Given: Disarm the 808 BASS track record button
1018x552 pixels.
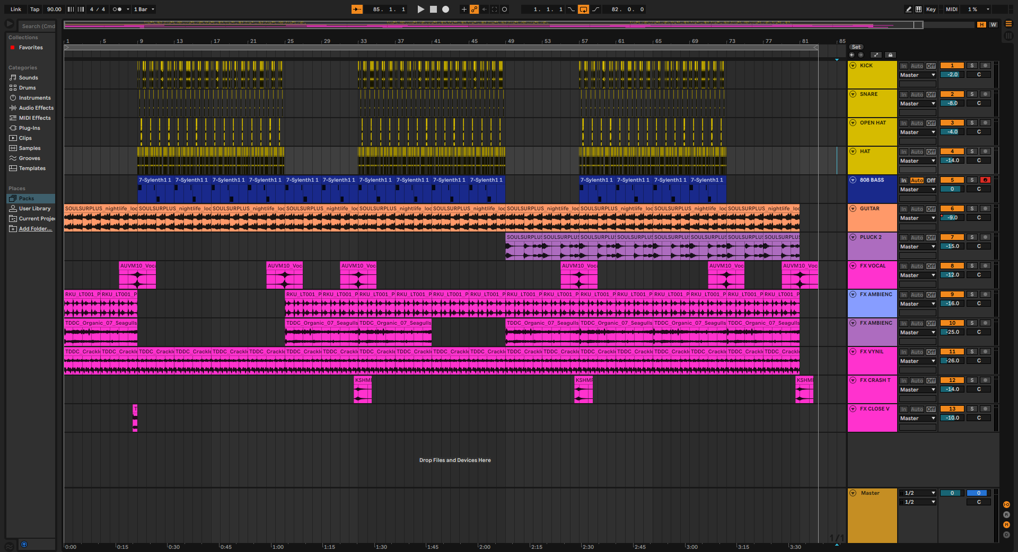Looking at the screenshot, I should 985,180.
